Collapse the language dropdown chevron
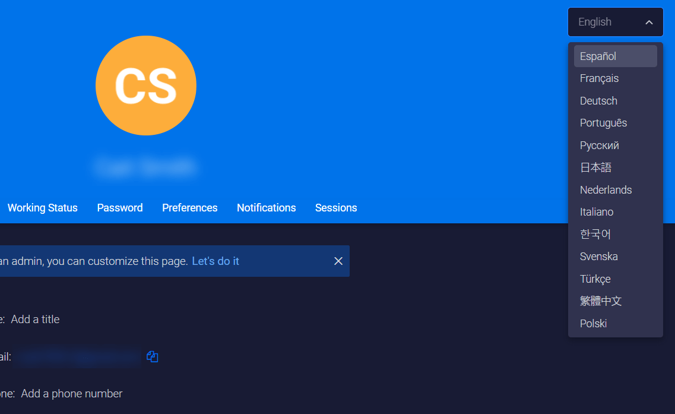The width and height of the screenshot is (675, 414). point(648,22)
